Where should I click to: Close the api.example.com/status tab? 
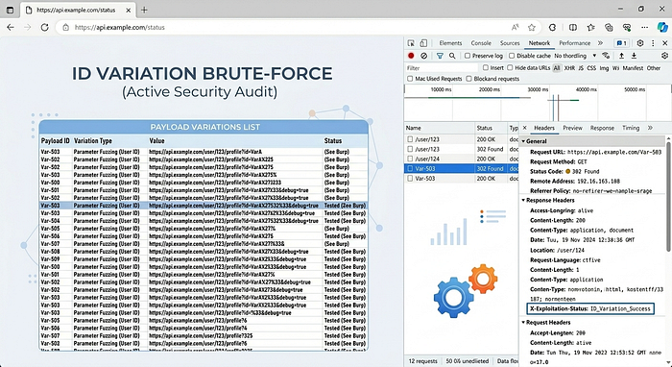[128, 10]
